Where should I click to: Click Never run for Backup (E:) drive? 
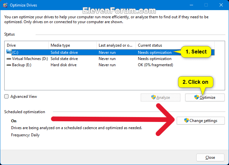107,65
